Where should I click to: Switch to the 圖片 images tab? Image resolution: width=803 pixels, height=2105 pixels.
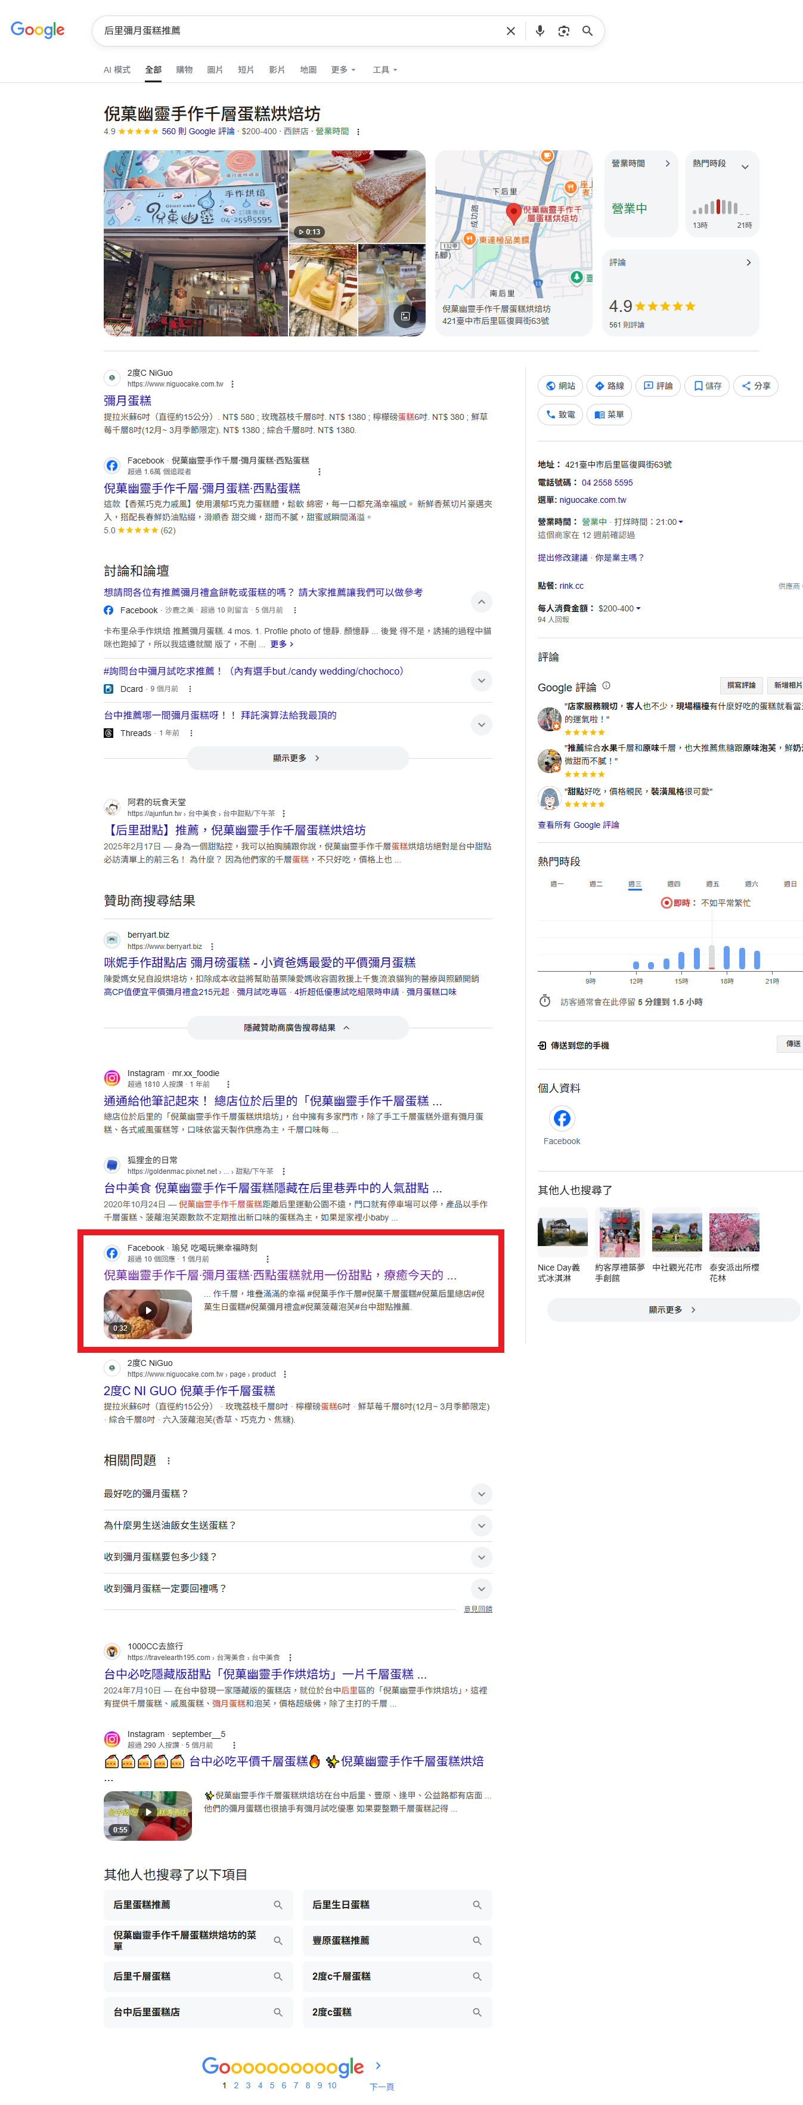(214, 69)
